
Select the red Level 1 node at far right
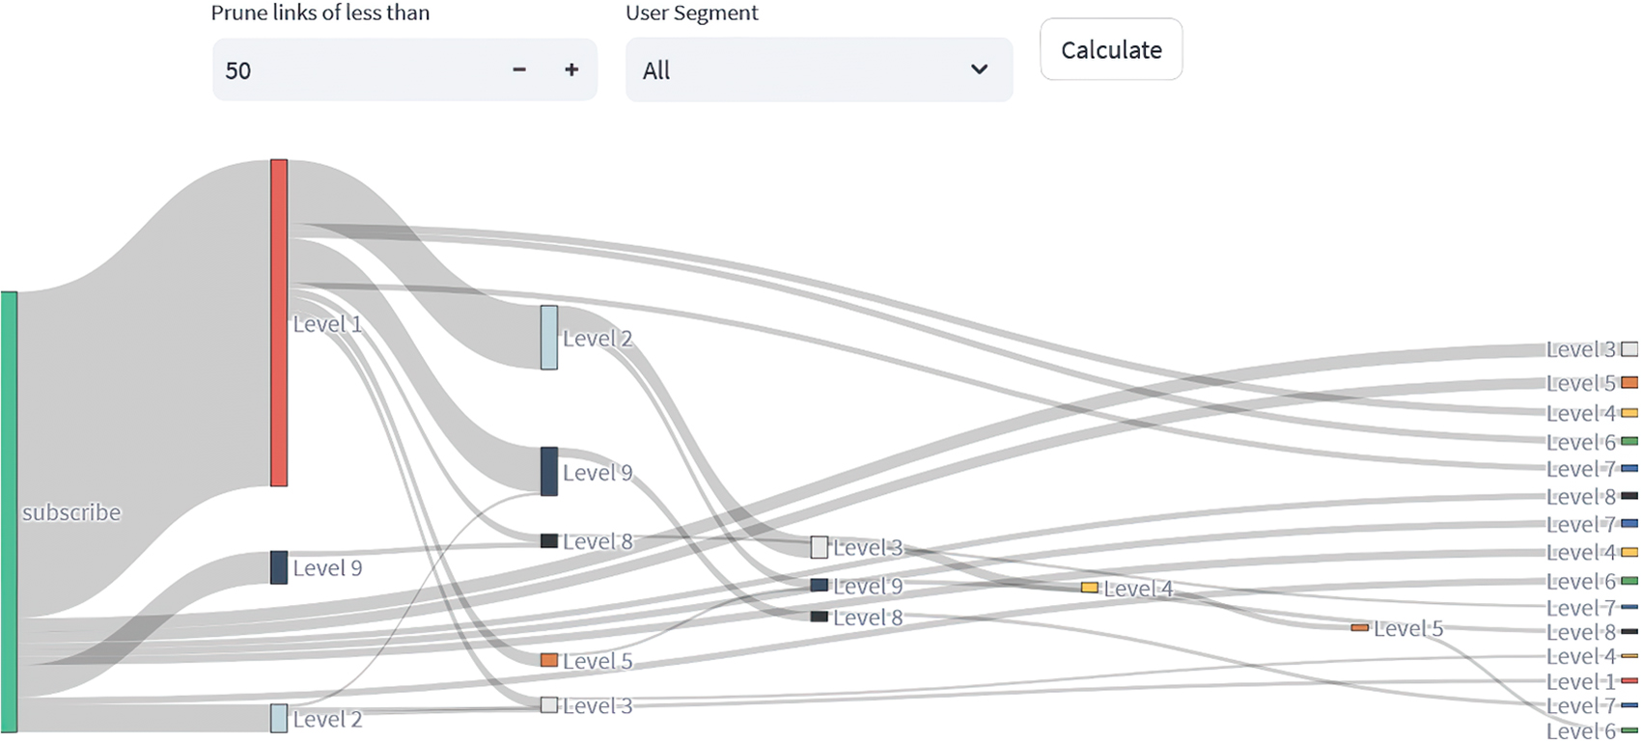(x=1629, y=681)
